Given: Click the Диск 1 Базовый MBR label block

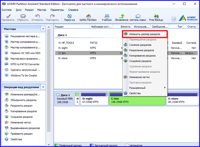Looking at the screenshot, I should [64, 98].
